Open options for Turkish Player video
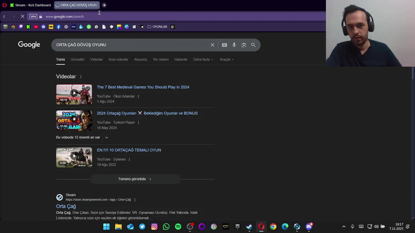415x233 pixels. [x=138, y=123]
